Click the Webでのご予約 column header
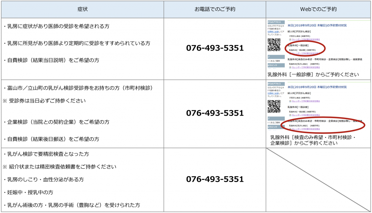The width and height of the screenshot is (372, 213). tap(318, 9)
